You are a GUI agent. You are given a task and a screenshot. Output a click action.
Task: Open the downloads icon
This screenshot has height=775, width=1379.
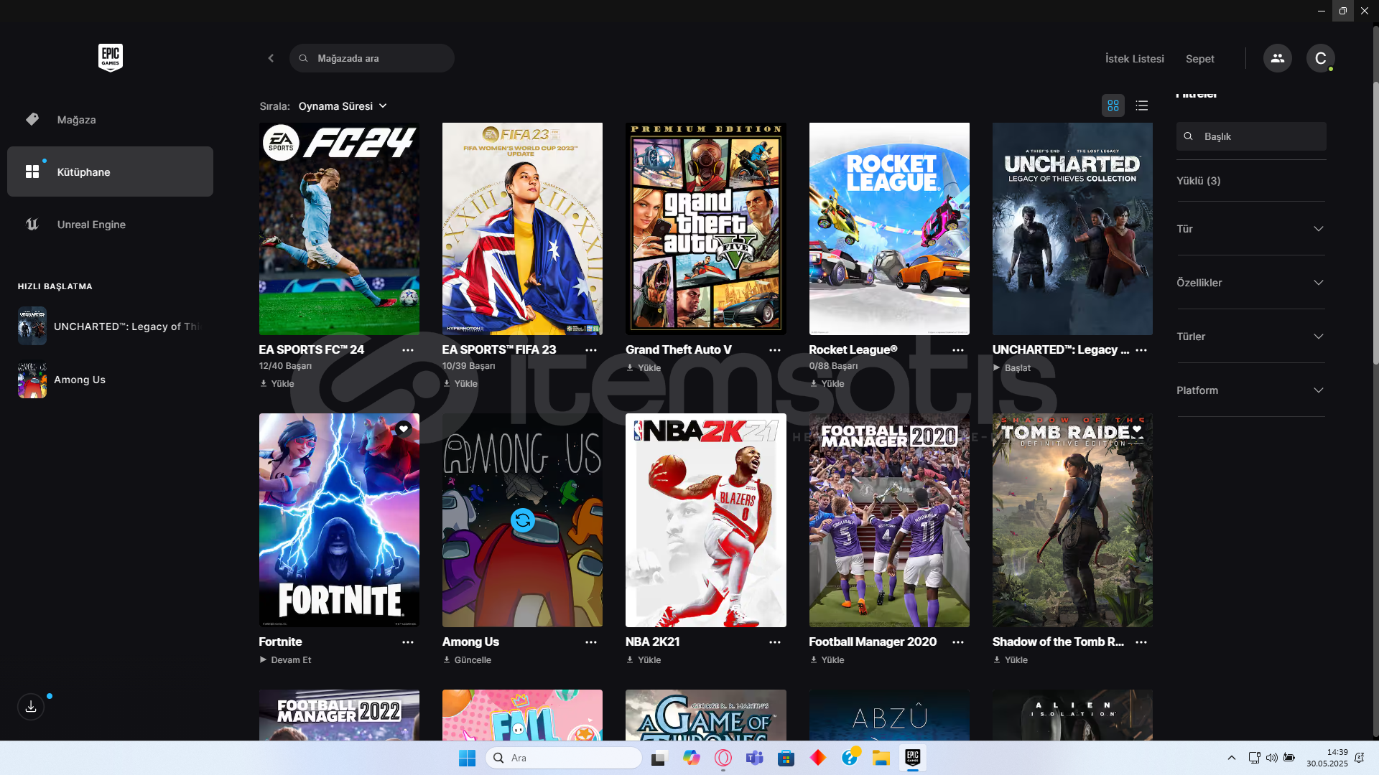(31, 707)
